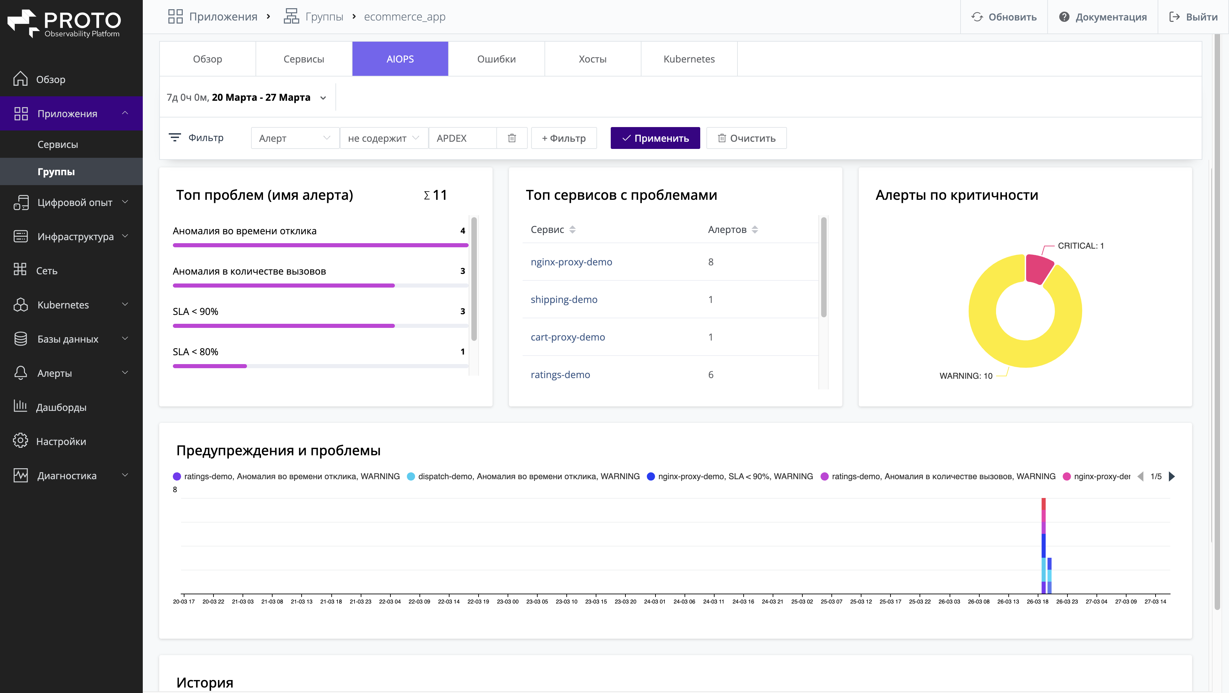Delete the APDEX filter with trash icon
The width and height of the screenshot is (1229, 693).
pyautogui.click(x=512, y=138)
